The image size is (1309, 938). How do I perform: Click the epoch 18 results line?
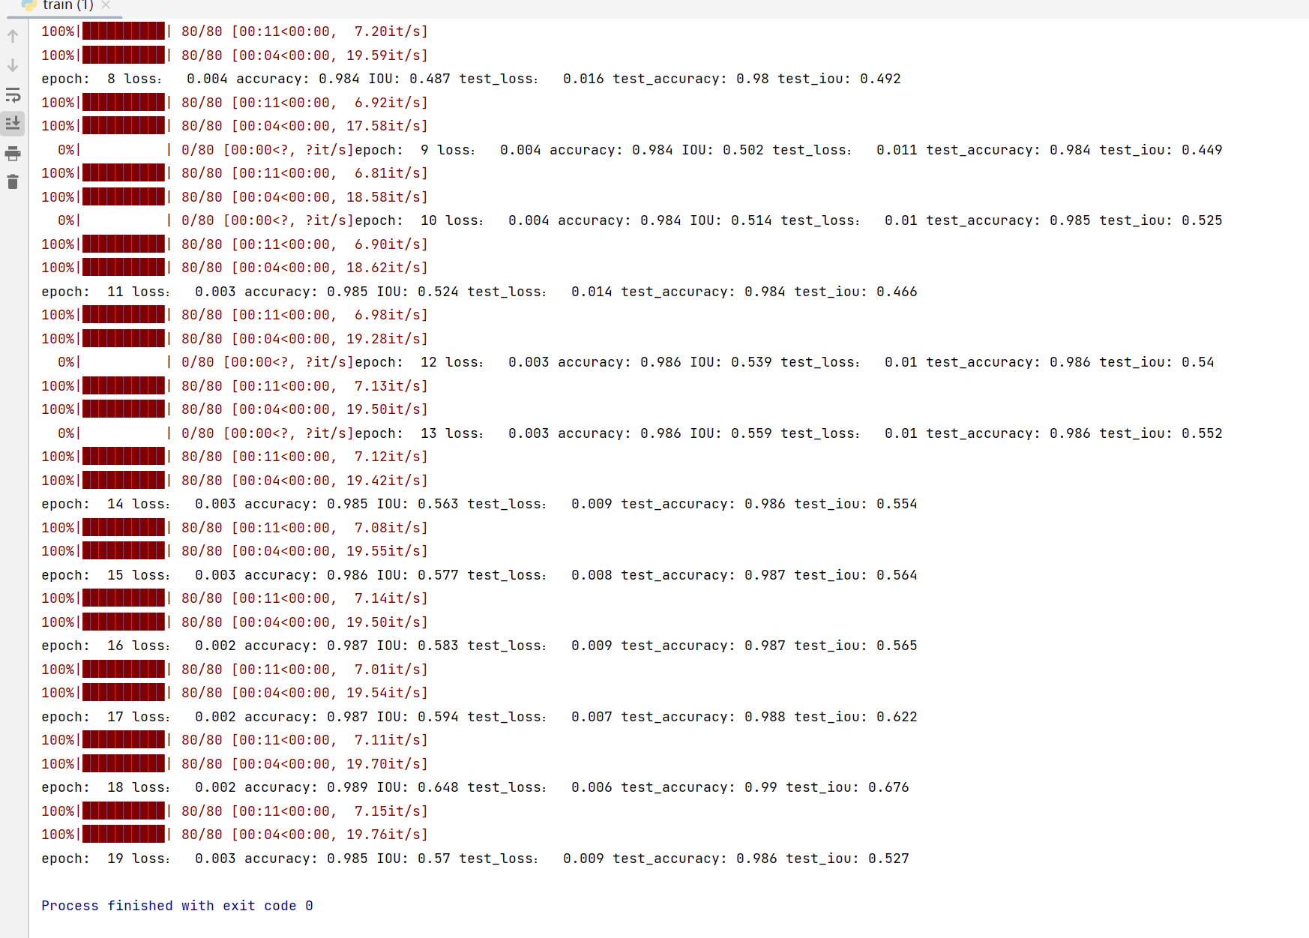(x=475, y=787)
